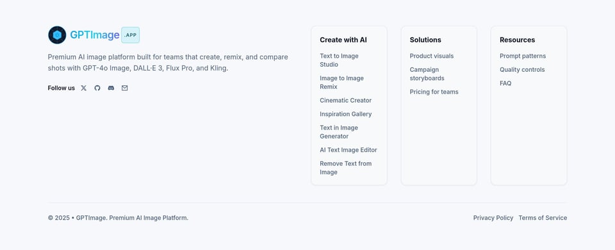Select AI Text Image Editor link

[x=348, y=150]
